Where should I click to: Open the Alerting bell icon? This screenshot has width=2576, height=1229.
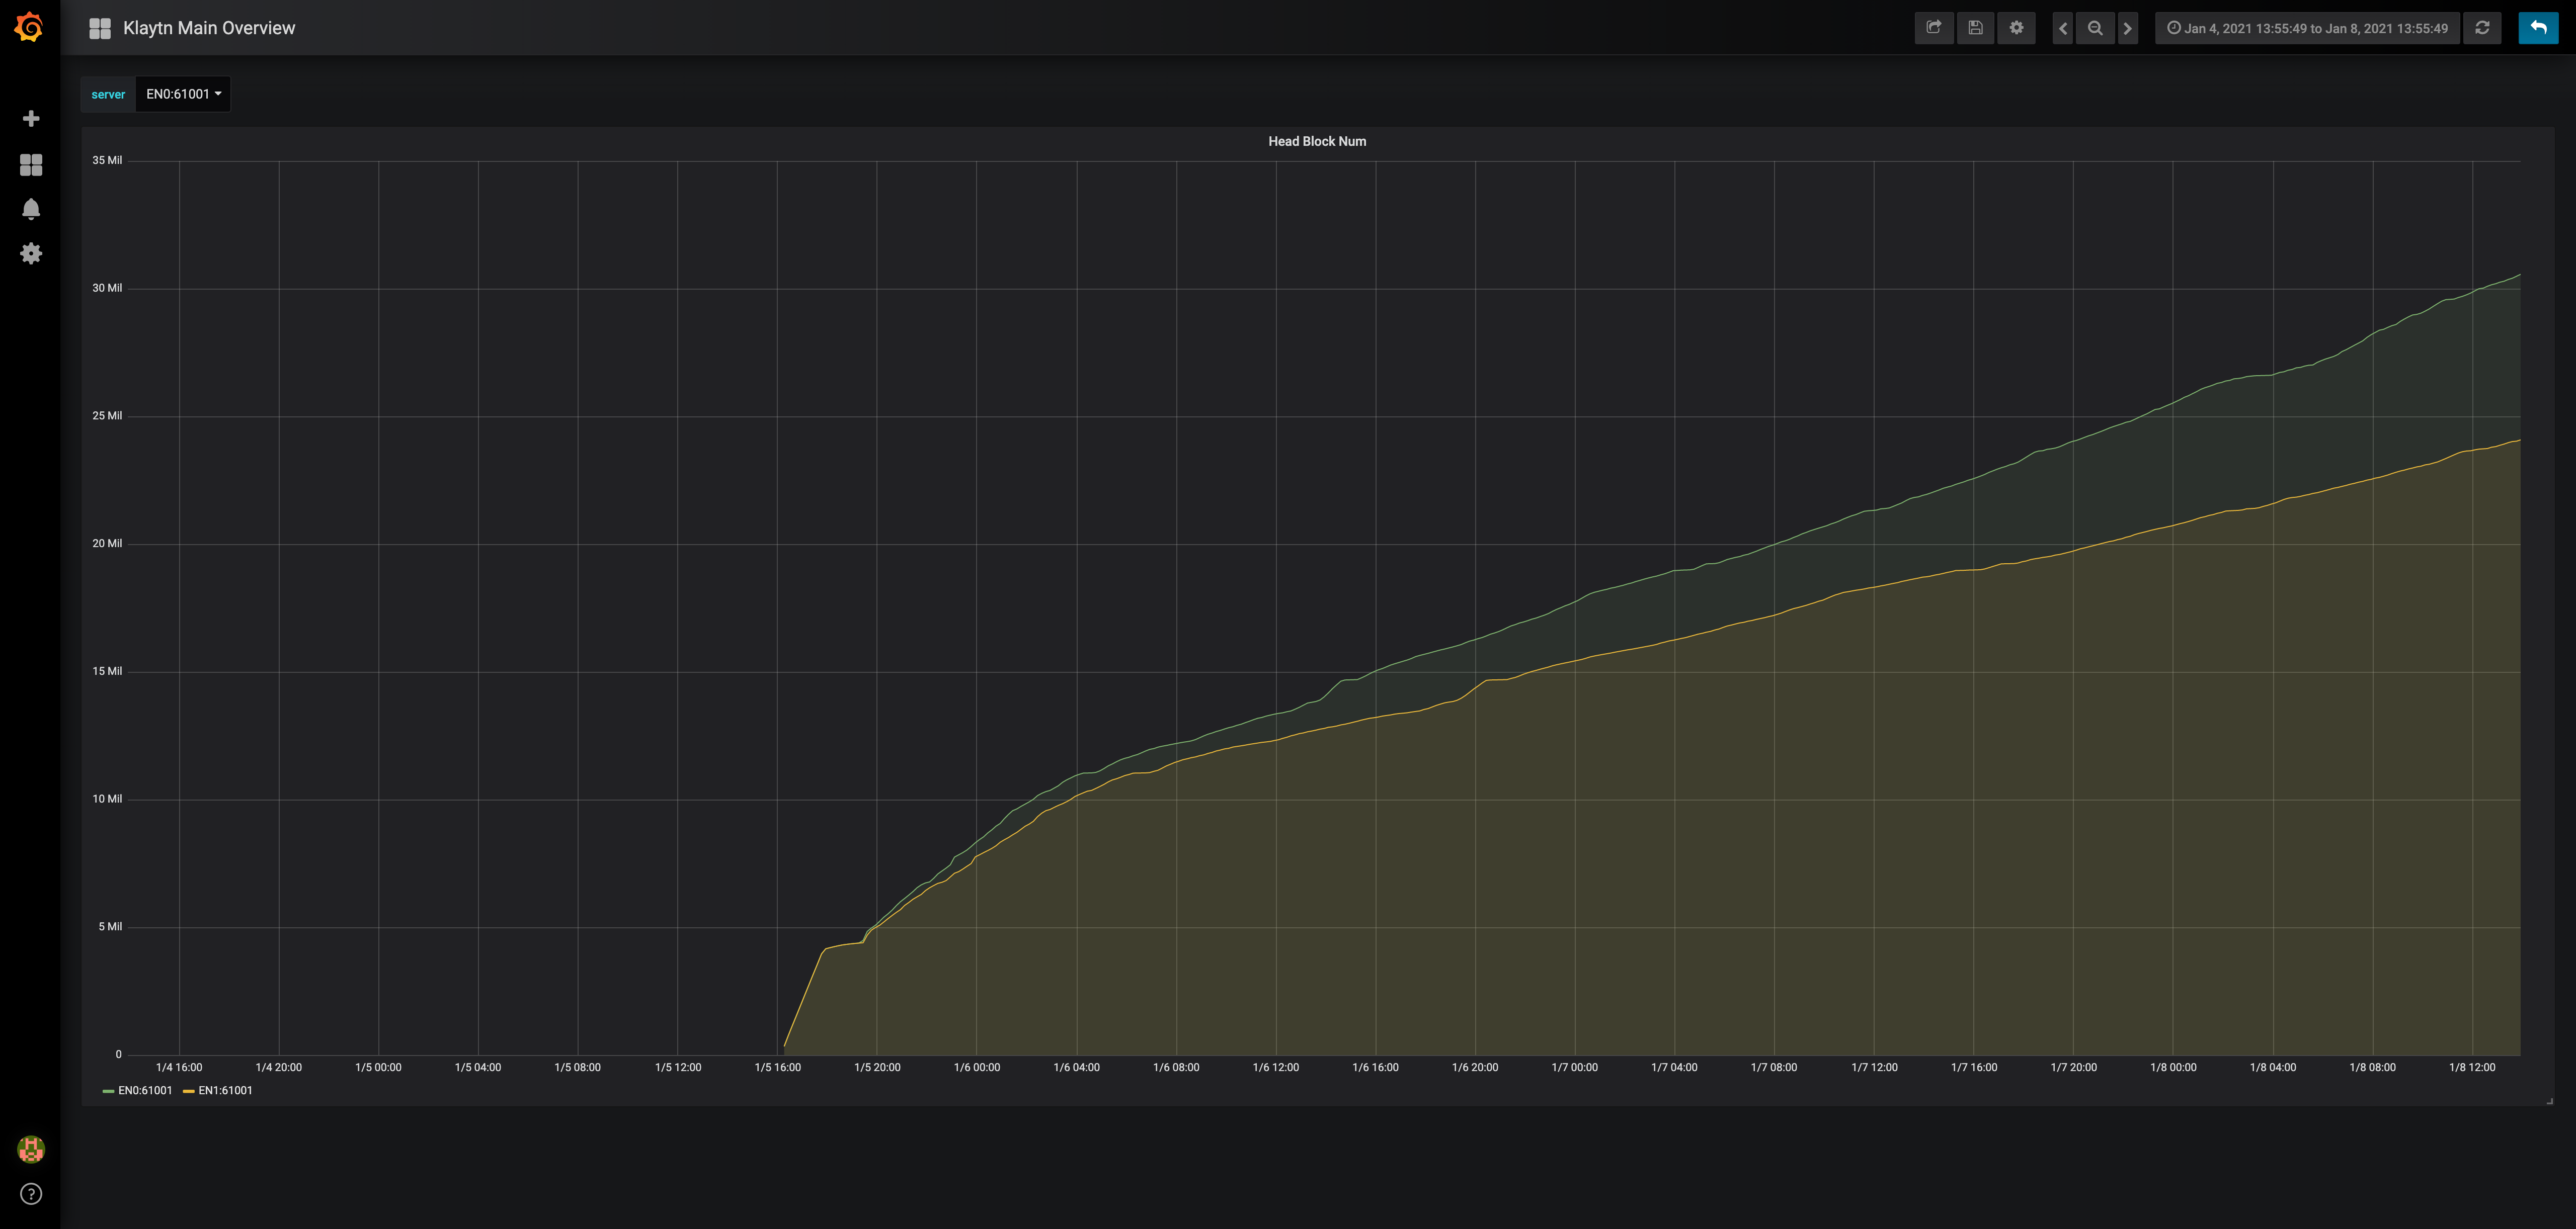pyautogui.click(x=31, y=209)
